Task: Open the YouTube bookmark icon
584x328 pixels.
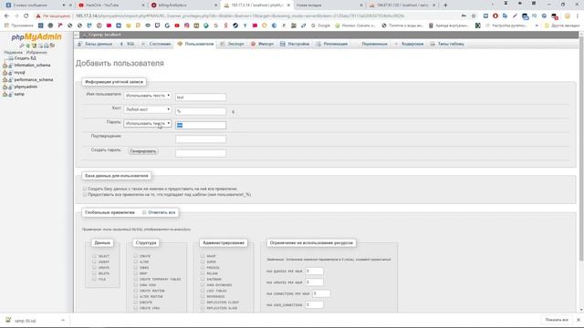Action: click(176, 26)
